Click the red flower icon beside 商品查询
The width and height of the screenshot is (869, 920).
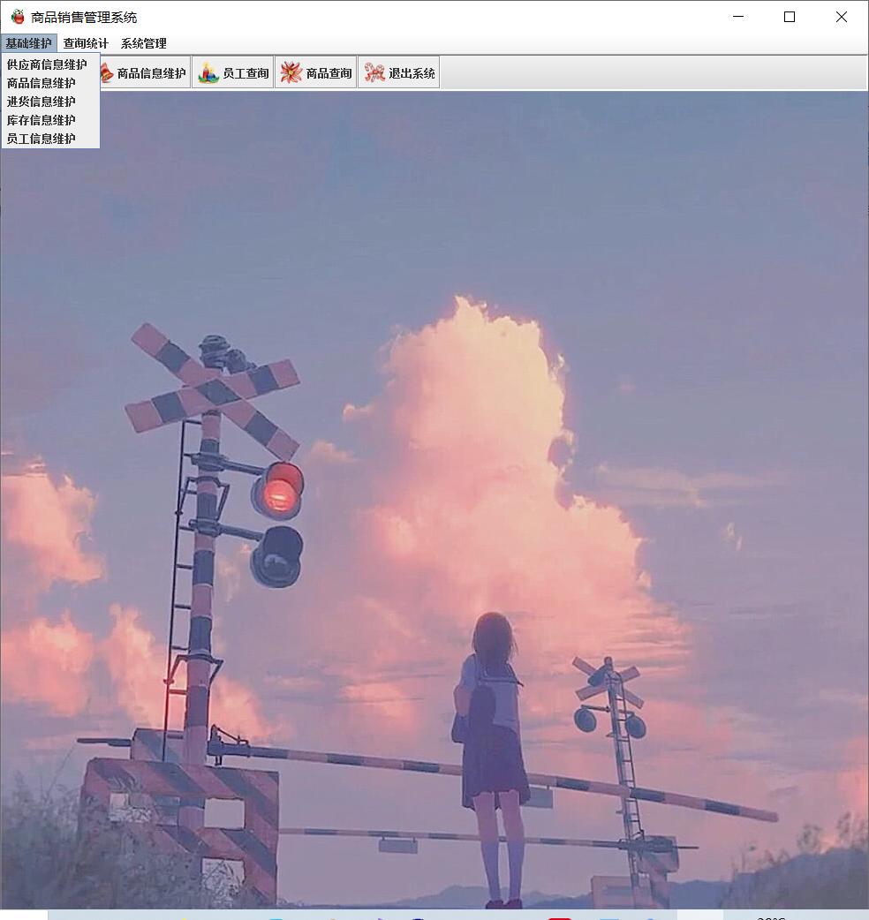291,72
